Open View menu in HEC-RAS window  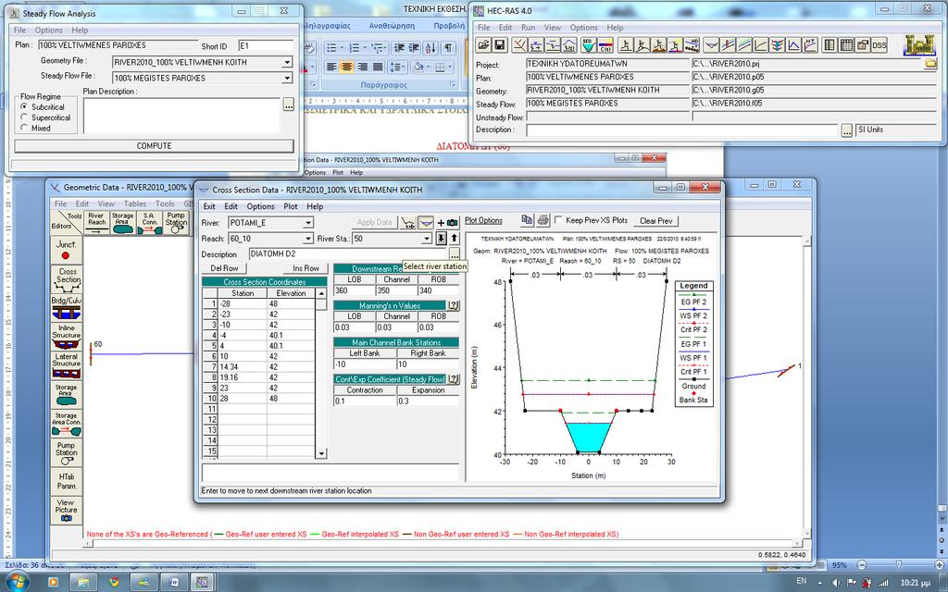click(553, 27)
